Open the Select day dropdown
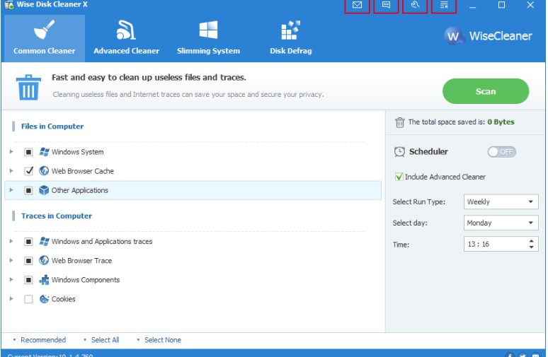The width and height of the screenshot is (548, 357). tap(501, 223)
